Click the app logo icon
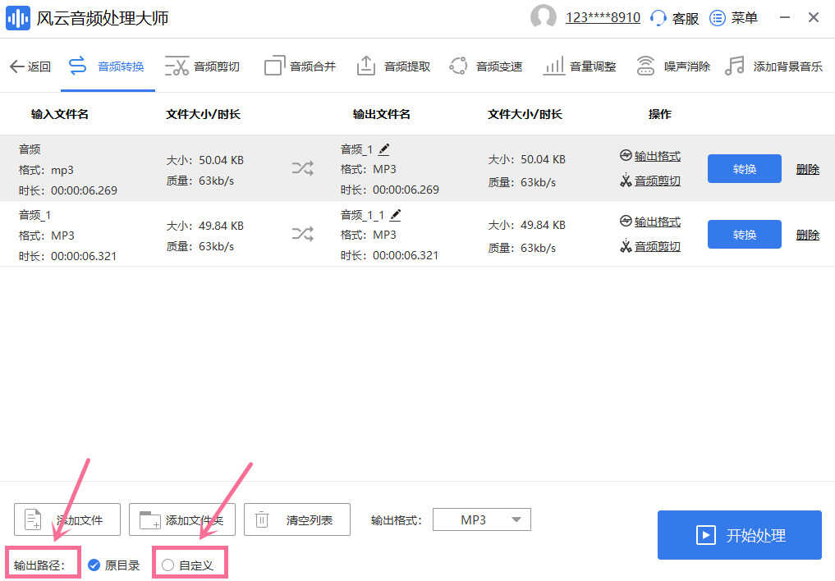The width and height of the screenshot is (835, 581). coord(17,18)
